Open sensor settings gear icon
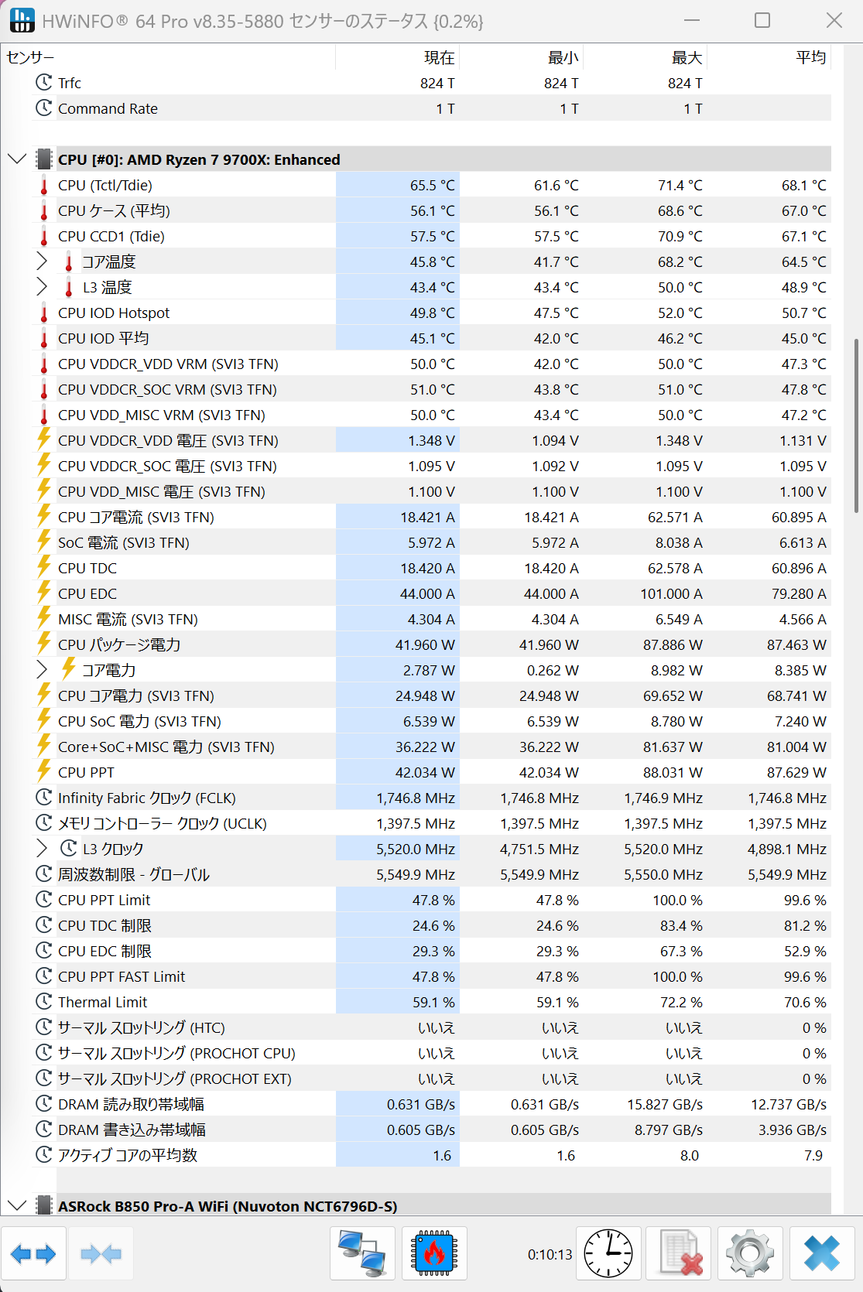 point(750,1254)
